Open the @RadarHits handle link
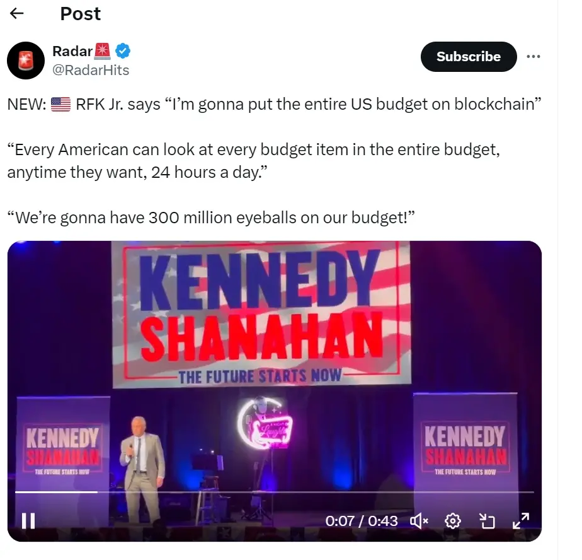The width and height of the screenshot is (582, 560). [x=91, y=70]
